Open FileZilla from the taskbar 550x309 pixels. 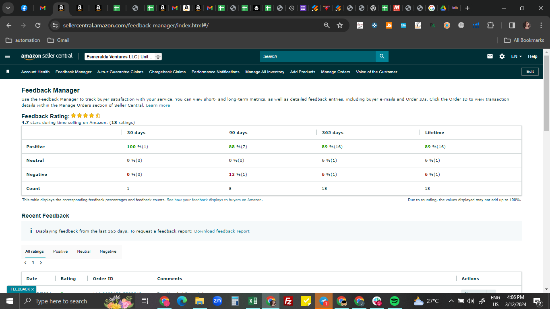[x=288, y=301]
